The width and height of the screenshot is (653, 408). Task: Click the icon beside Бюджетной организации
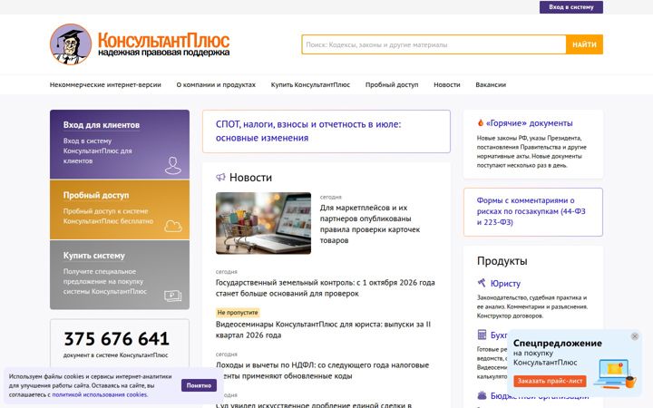coord(482,395)
